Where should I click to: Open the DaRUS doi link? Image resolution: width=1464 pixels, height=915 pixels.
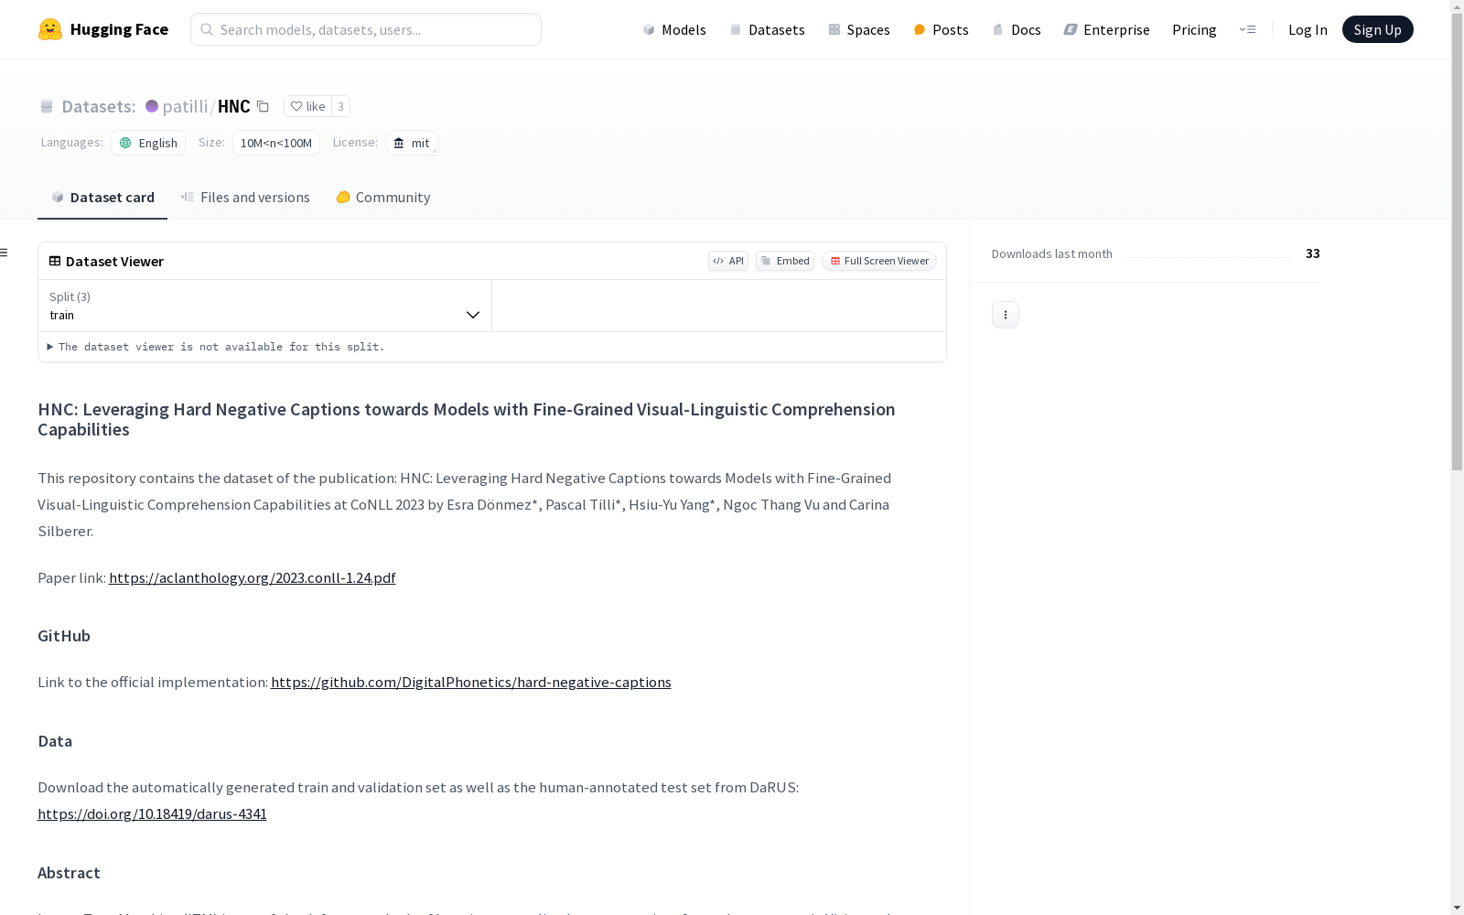coord(152,813)
